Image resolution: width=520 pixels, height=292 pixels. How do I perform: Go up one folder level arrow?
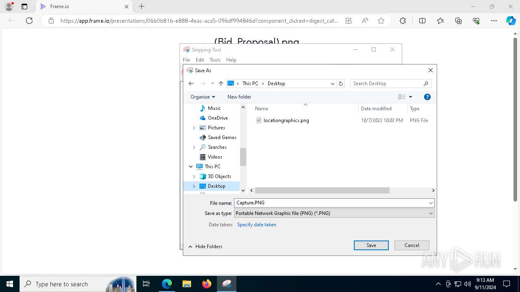pyautogui.click(x=221, y=84)
